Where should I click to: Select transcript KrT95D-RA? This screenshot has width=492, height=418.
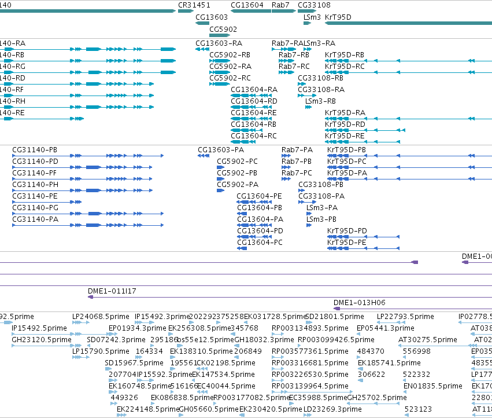click(x=408, y=119)
